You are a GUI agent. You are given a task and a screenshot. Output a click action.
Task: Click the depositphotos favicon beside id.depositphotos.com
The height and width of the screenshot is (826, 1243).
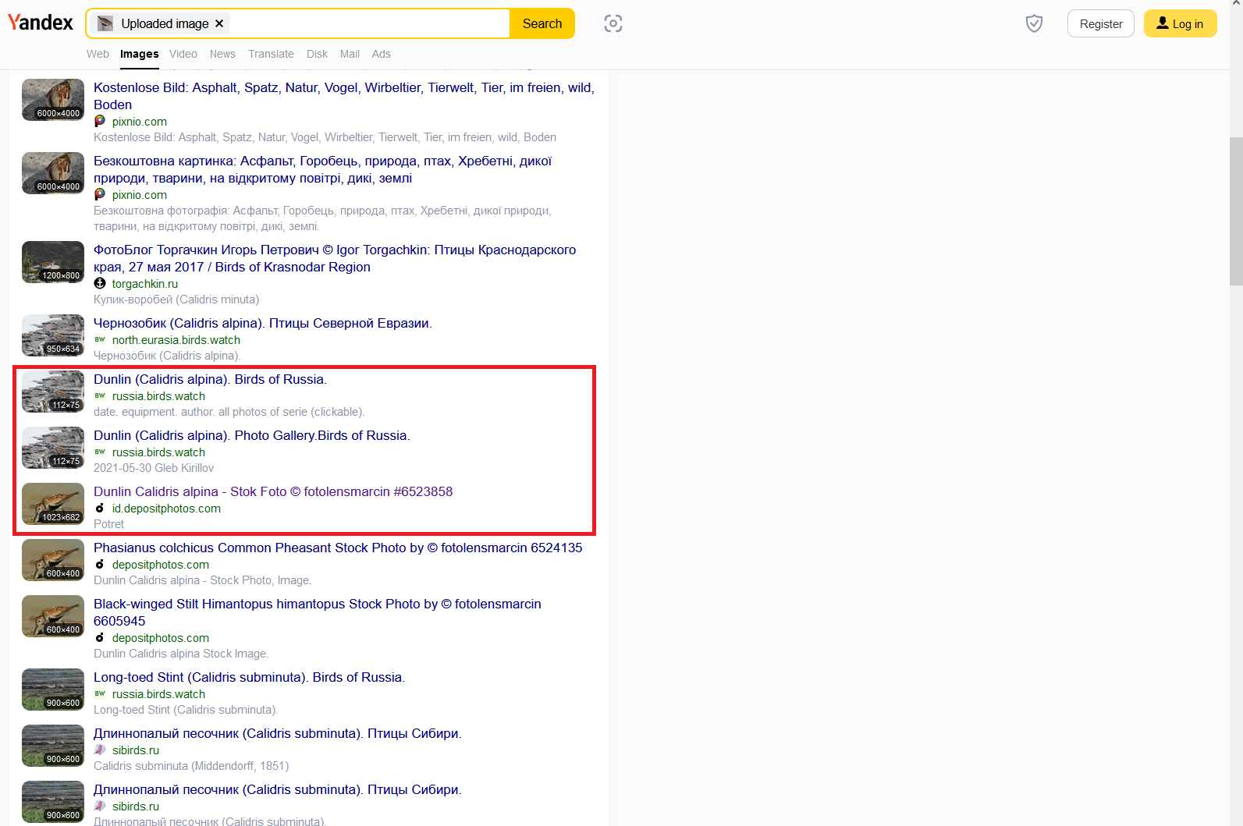[100, 508]
